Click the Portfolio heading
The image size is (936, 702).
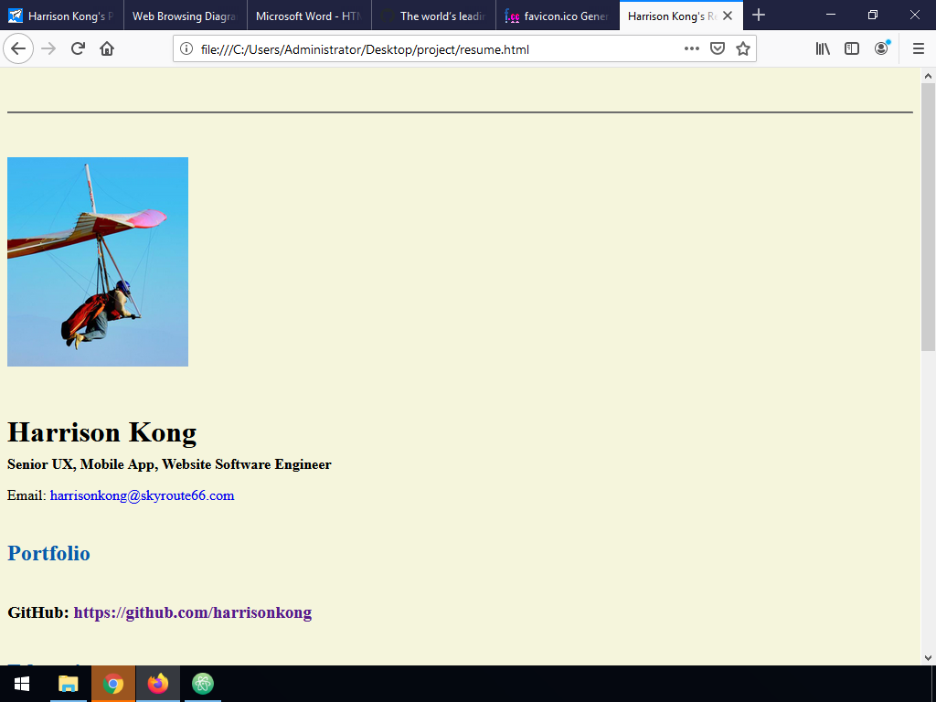coord(48,553)
